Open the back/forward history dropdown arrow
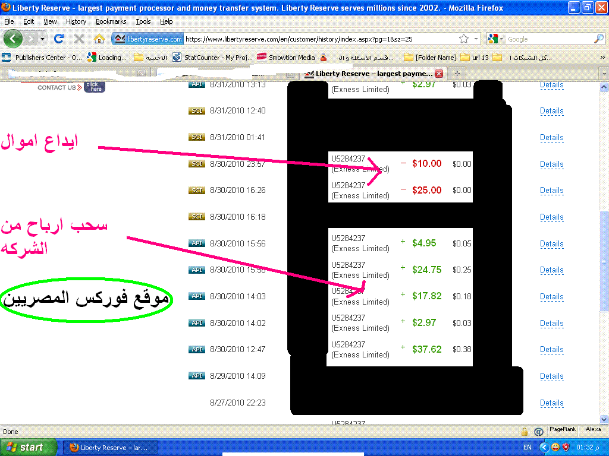 (x=43, y=39)
